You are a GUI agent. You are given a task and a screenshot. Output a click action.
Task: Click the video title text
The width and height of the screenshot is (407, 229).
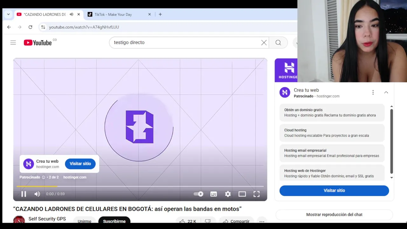pyautogui.click(x=127, y=209)
